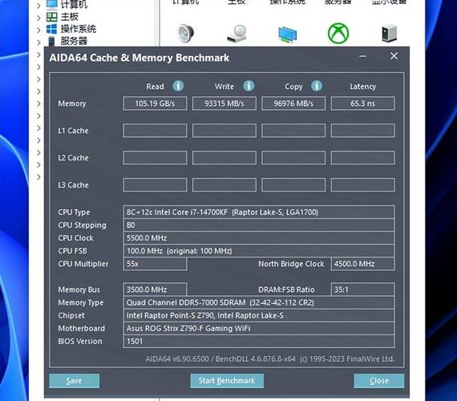This screenshot has width=457, height=401.
Task: Click BIOS Version value 1501
Action: [259, 341]
